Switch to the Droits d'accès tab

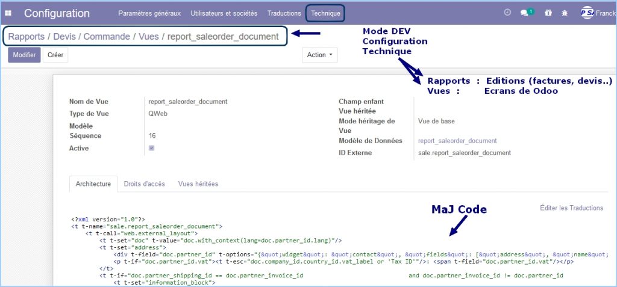tap(145, 184)
